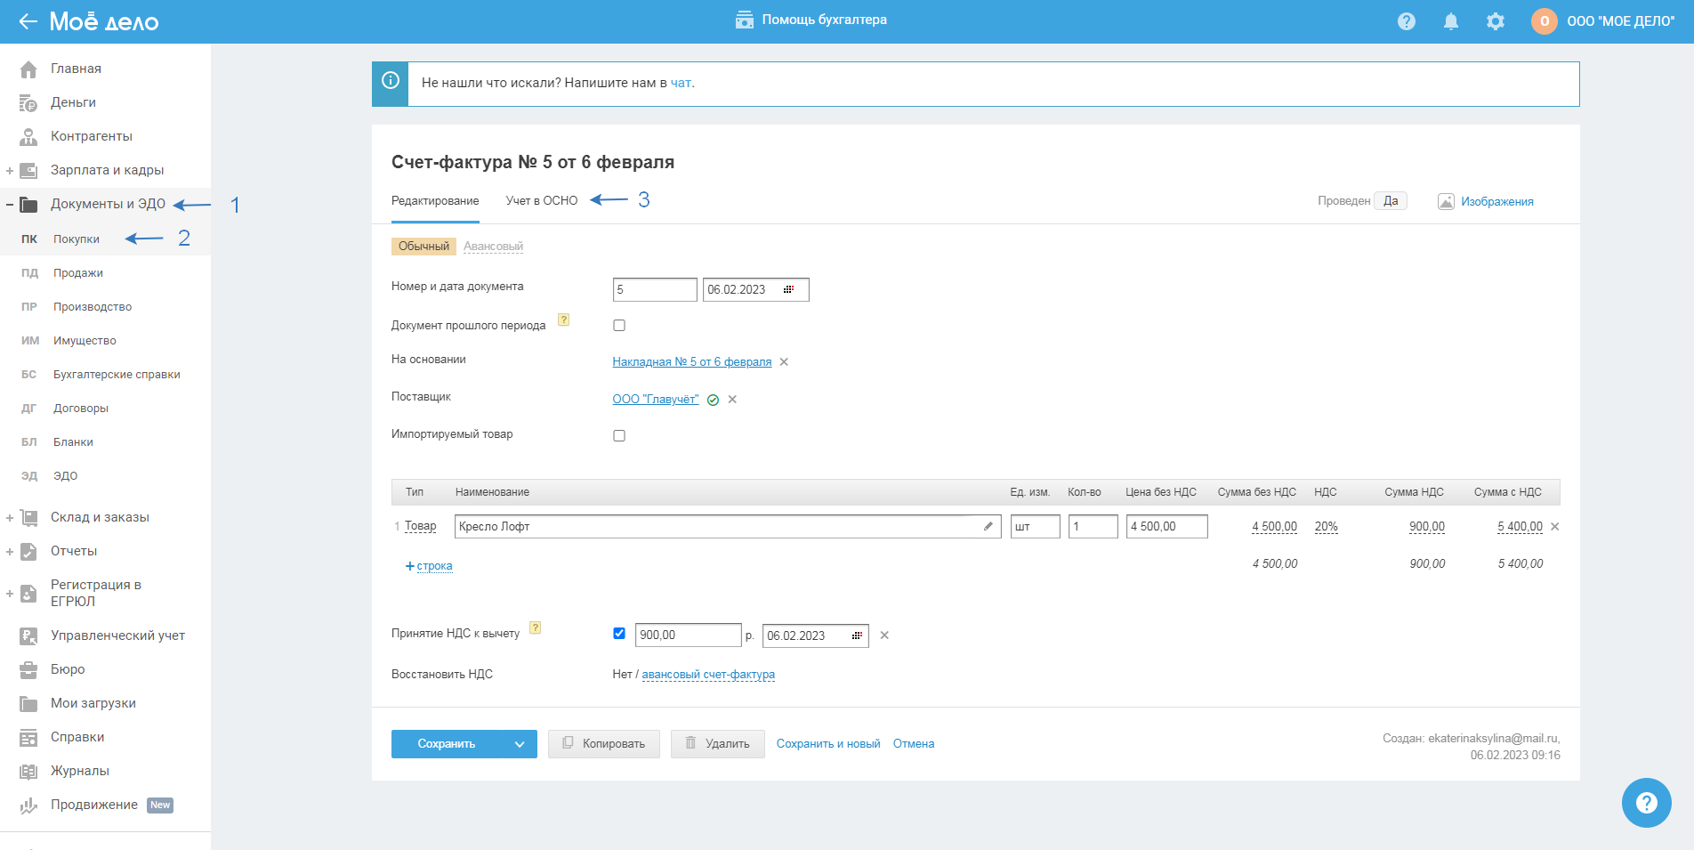
Task: Open settings via the gear icon
Action: coord(1495,21)
